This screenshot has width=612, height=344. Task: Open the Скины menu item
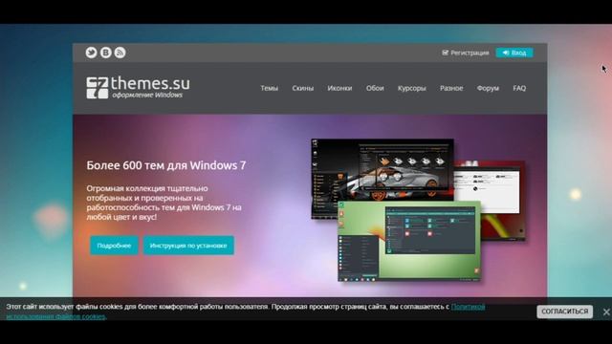click(x=303, y=88)
